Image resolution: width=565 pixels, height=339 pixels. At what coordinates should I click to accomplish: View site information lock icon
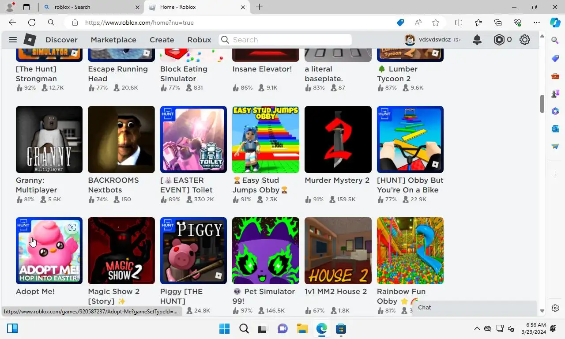[75, 23]
